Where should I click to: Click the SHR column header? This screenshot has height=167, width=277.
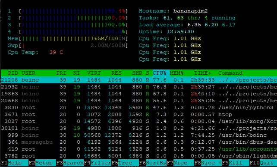coord(137,73)
